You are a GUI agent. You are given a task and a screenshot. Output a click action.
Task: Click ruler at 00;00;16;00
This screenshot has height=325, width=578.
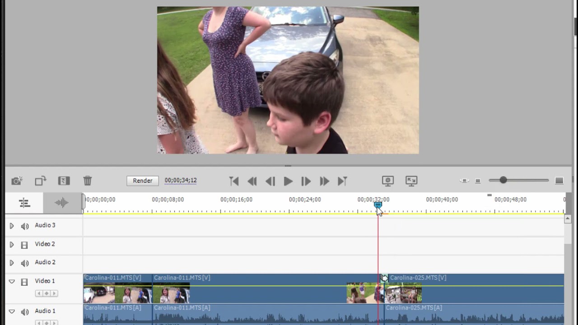236,200
